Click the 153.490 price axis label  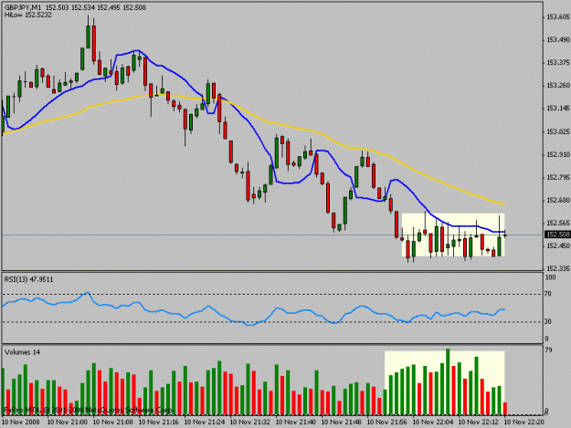click(558, 39)
